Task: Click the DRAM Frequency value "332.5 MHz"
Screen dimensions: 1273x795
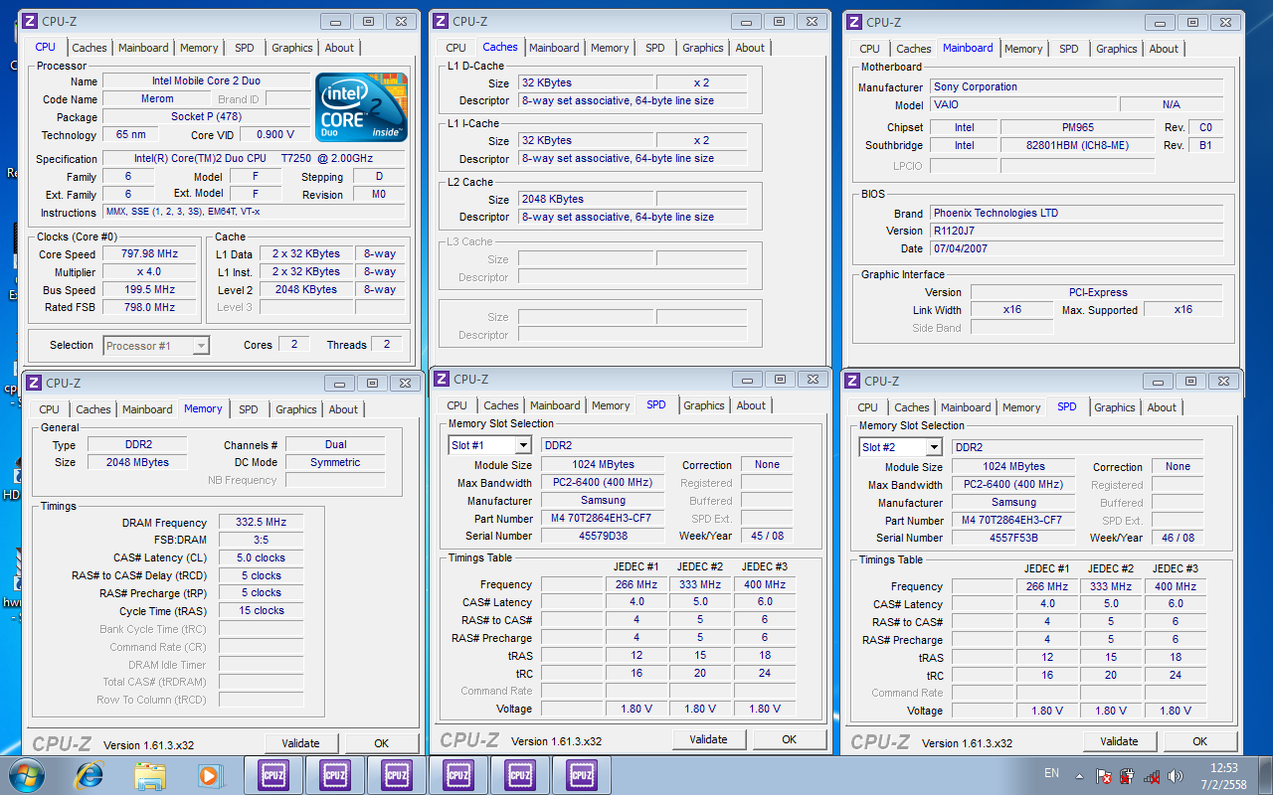Action: point(261,522)
